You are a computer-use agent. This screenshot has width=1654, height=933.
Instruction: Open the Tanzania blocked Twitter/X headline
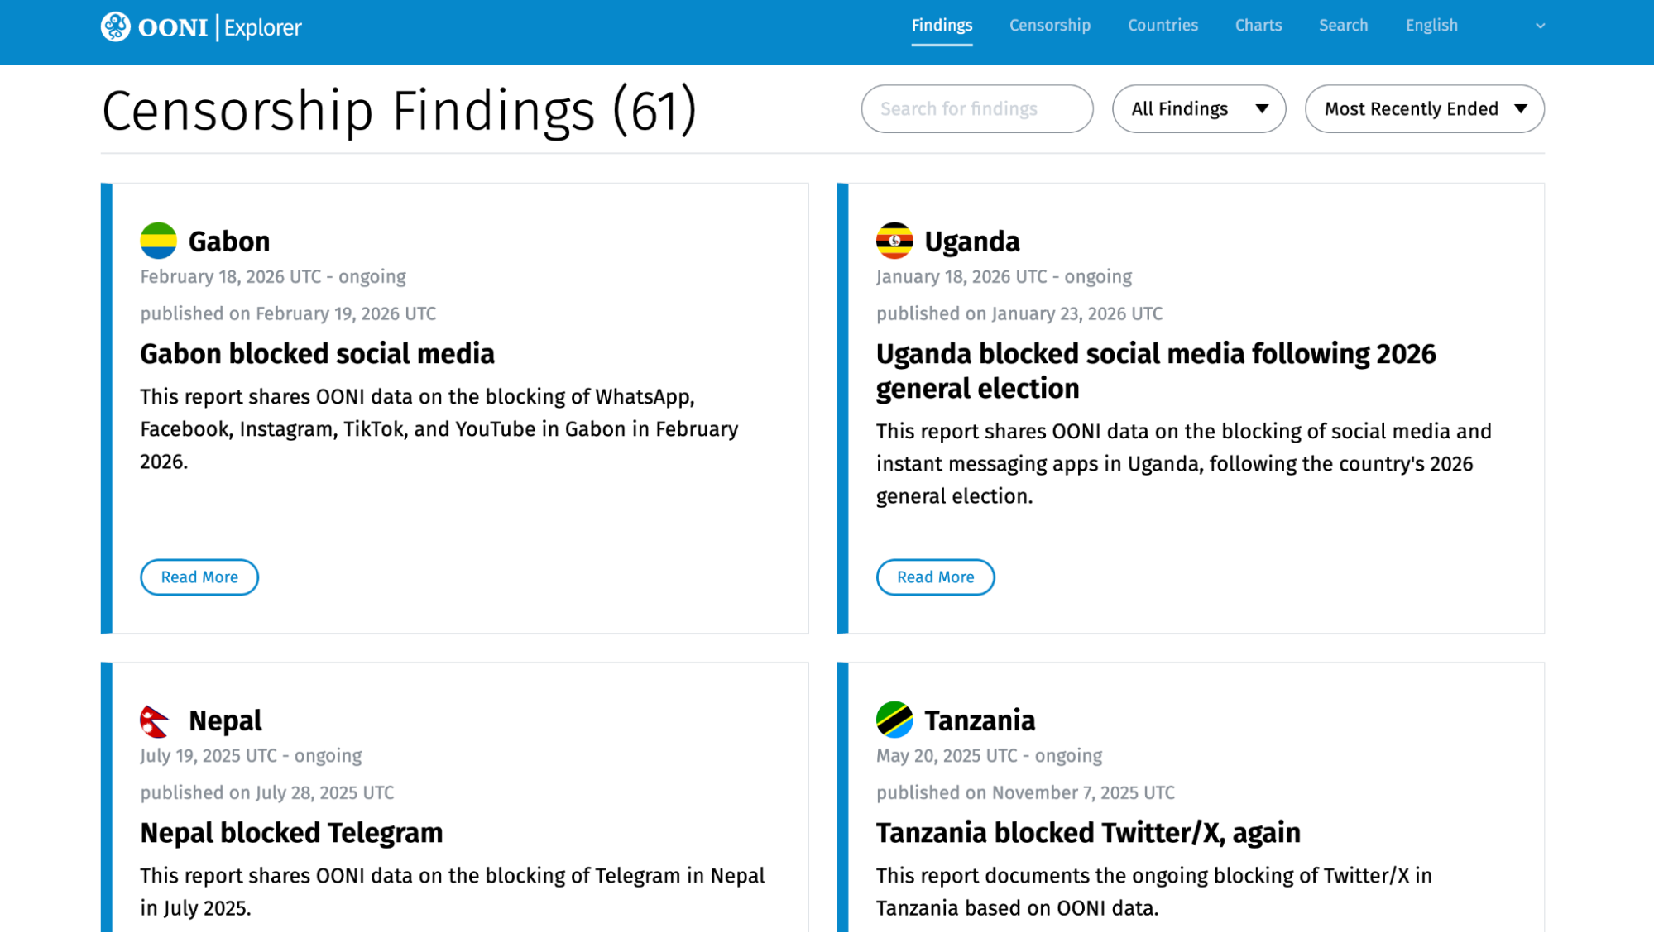1087,833
